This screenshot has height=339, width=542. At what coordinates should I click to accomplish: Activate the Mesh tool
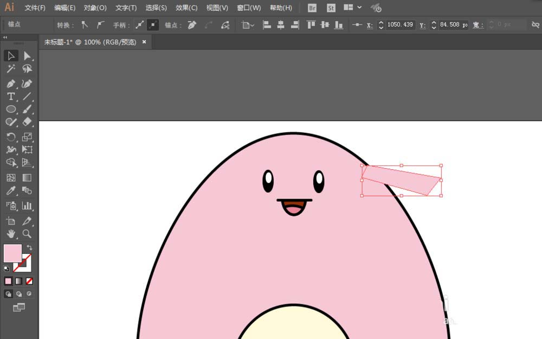(x=11, y=178)
